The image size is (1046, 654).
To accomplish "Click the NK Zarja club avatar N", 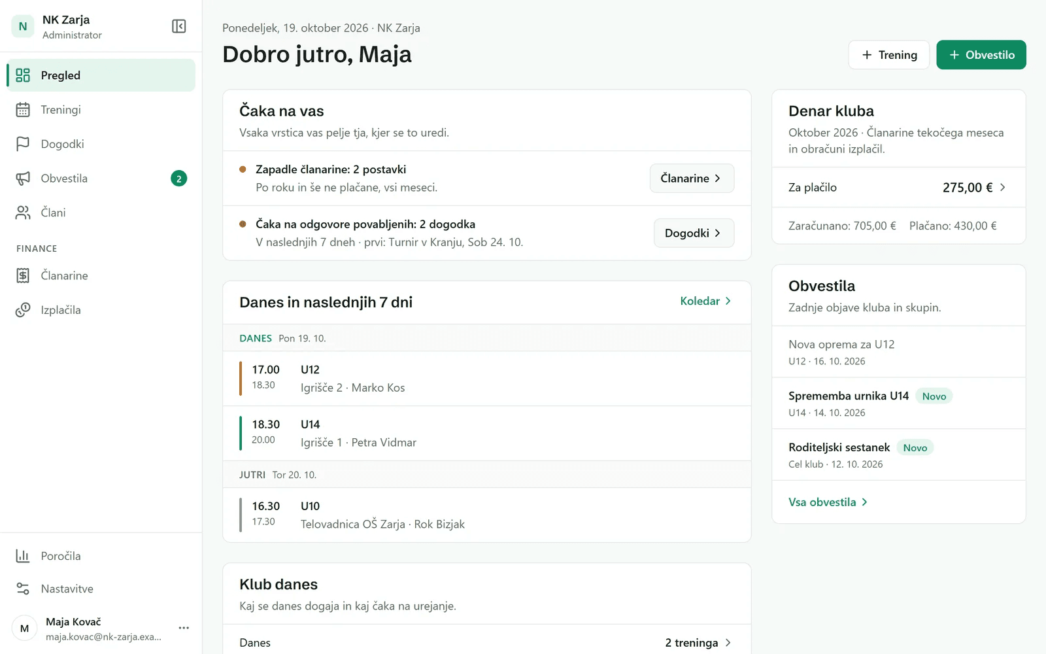I will [x=23, y=26].
